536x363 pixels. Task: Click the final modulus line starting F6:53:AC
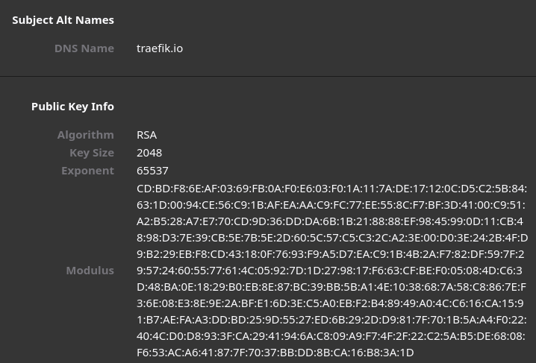(275, 353)
